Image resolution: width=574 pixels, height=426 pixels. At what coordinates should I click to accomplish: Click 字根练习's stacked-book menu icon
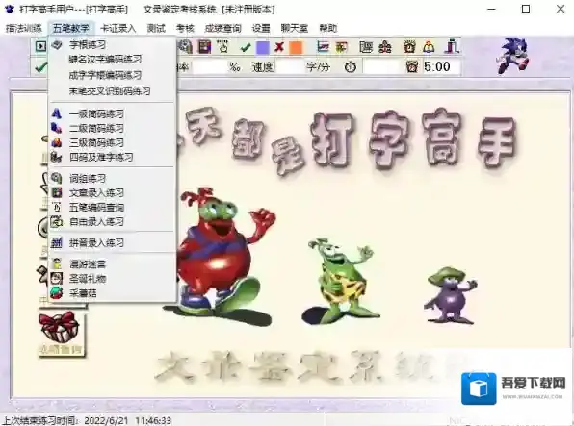tap(57, 44)
